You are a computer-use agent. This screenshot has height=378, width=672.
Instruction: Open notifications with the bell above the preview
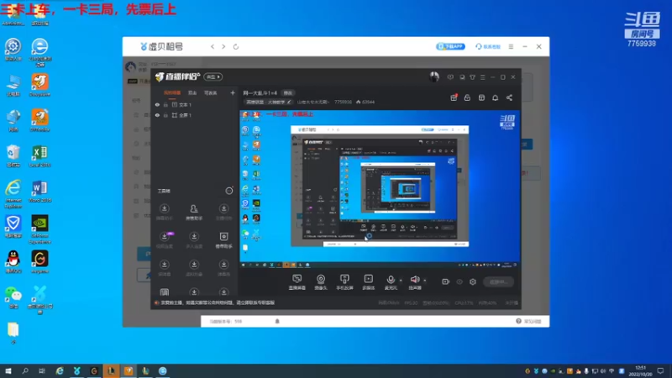(495, 97)
